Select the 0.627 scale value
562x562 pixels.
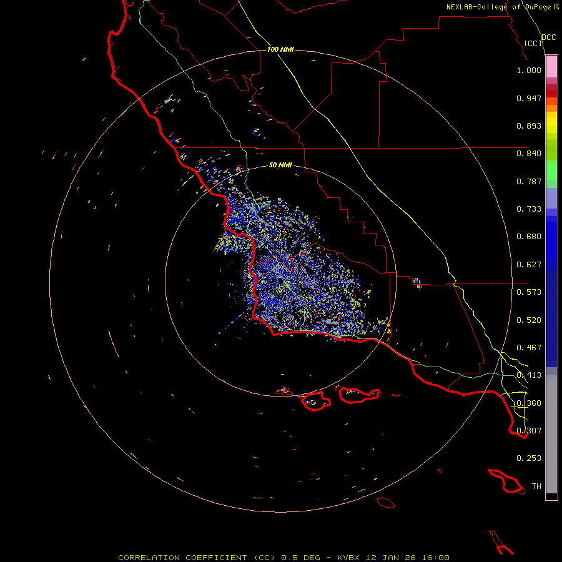click(x=529, y=265)
